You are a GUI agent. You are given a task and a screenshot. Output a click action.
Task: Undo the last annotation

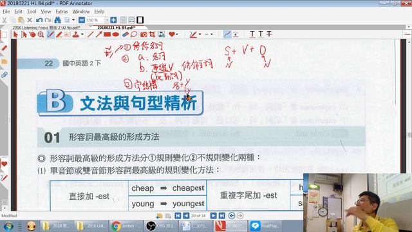39,20
